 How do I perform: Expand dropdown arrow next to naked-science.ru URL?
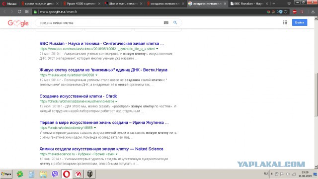click(x=117, y=154)
